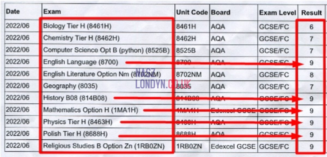Click the Edexcel GCSE board in the last row
The width and height of the screenshot is (327, 157).
click(233, 146)
